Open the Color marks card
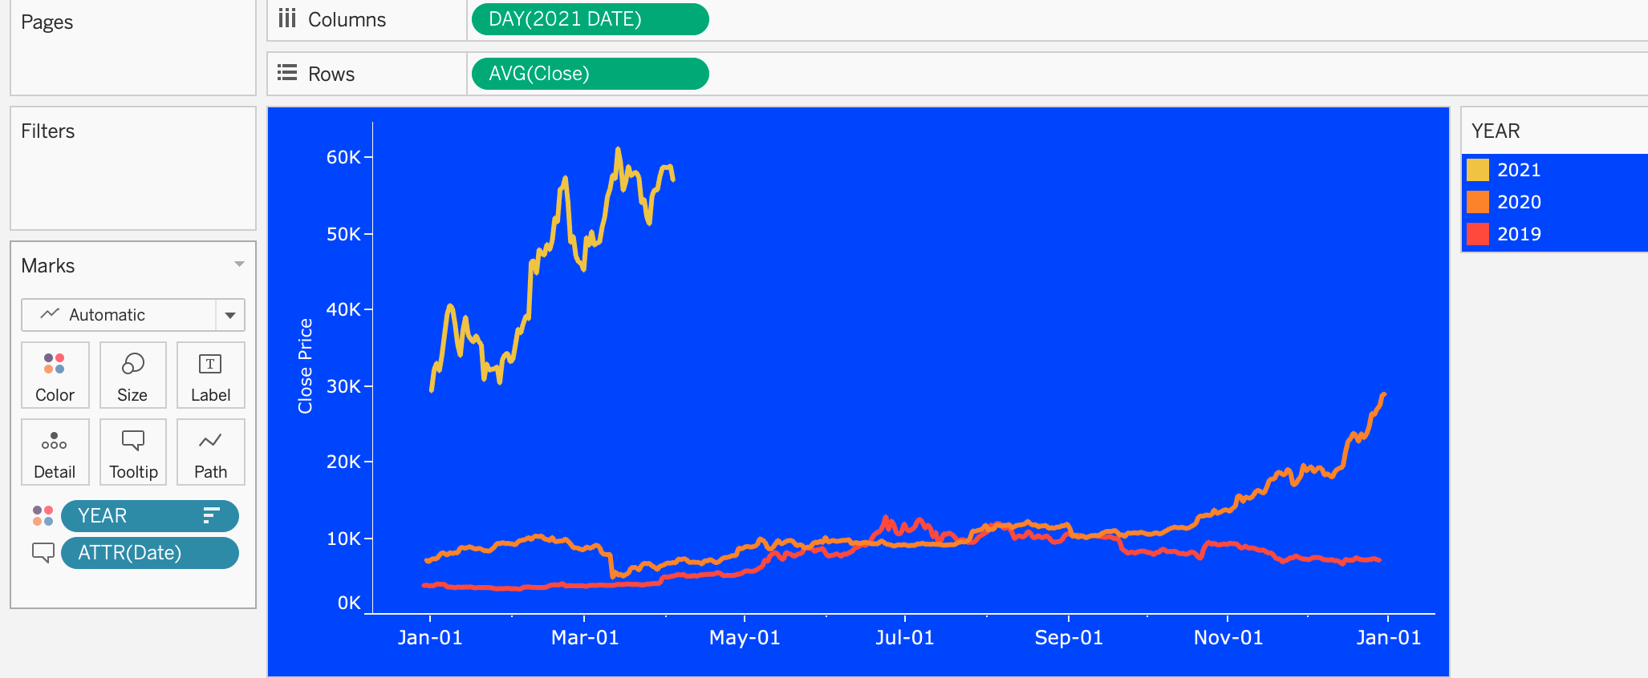1648x678 pixels. pos(55,375)
